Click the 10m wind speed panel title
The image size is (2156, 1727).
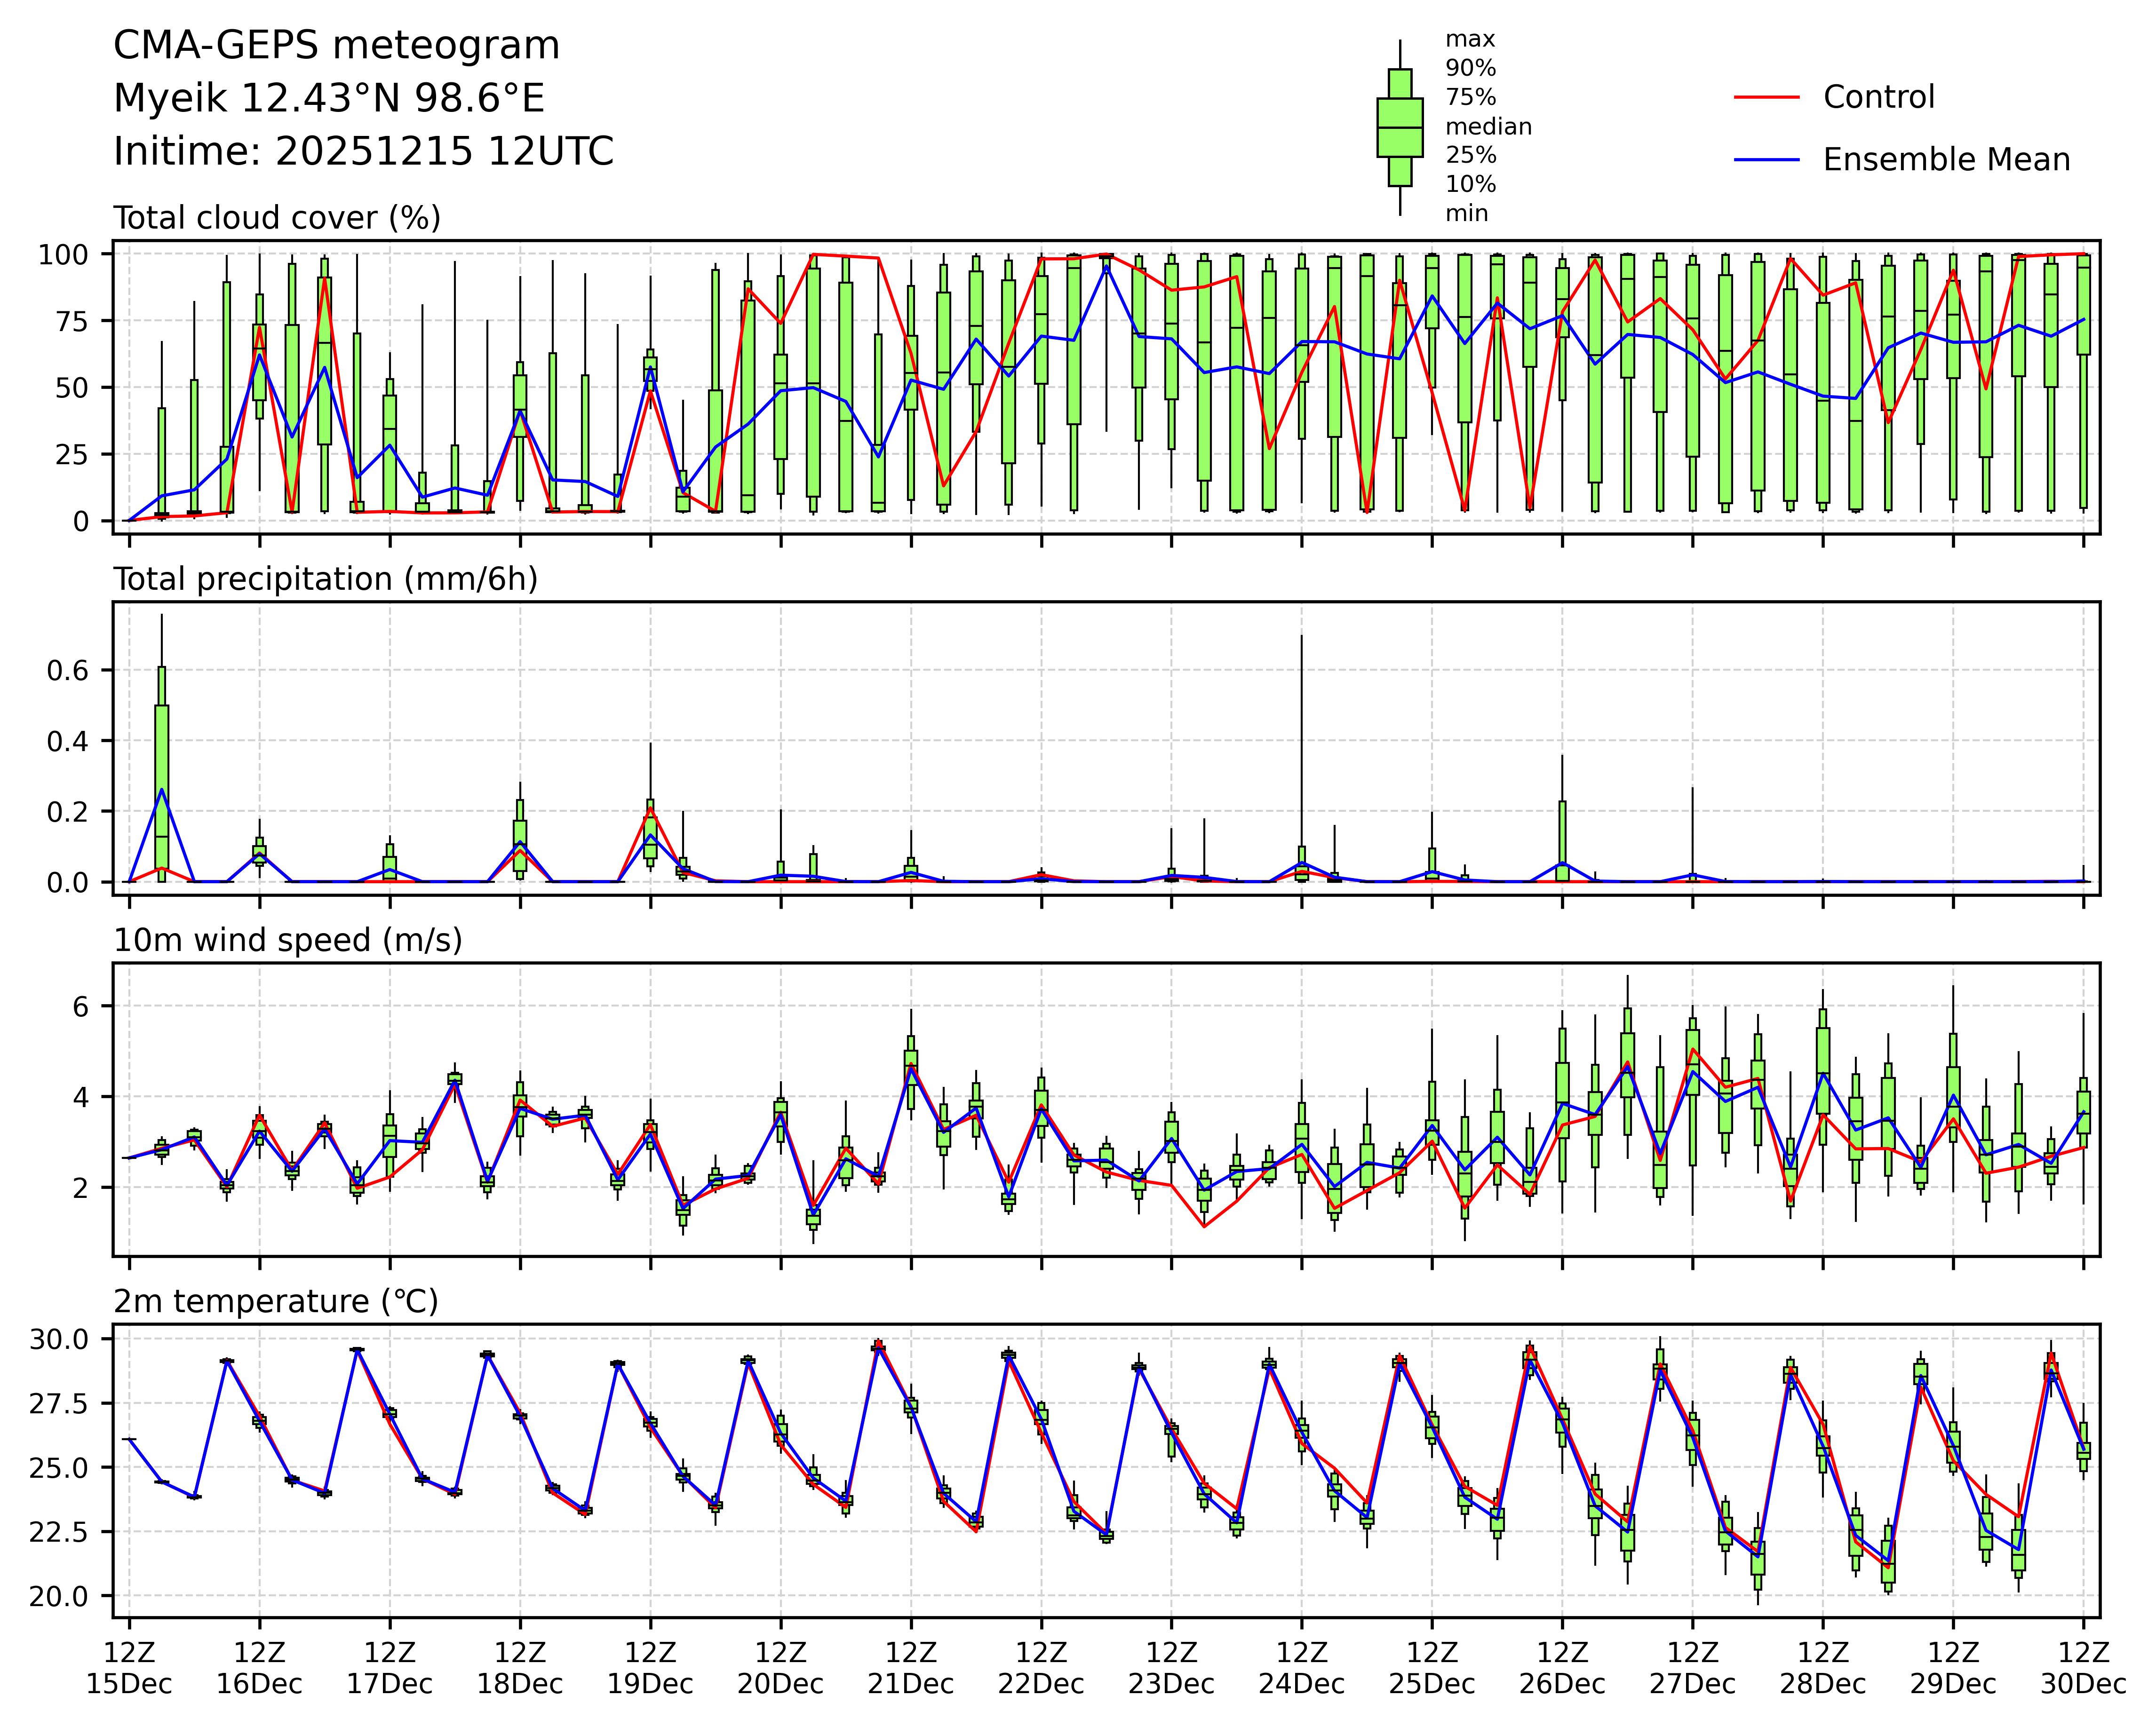pos(287,940)
